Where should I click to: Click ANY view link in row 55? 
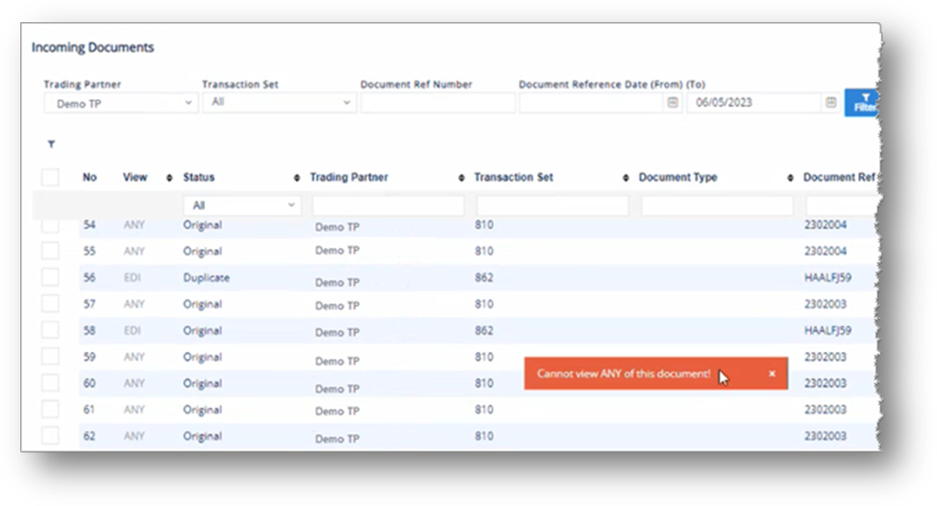(x=134, y=252)
